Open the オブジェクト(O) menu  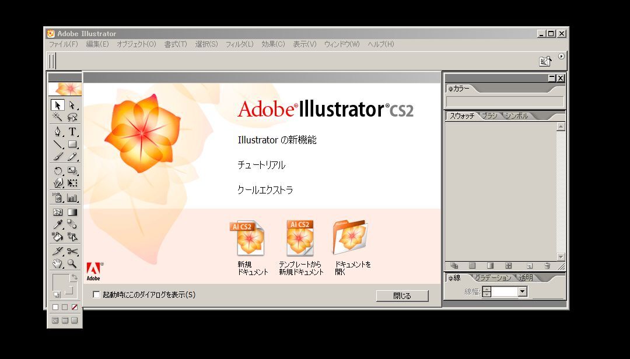coord(136,44)
